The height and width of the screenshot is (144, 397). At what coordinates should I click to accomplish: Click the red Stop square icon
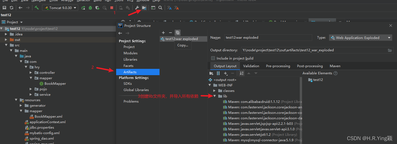click(x=111, y=8)
